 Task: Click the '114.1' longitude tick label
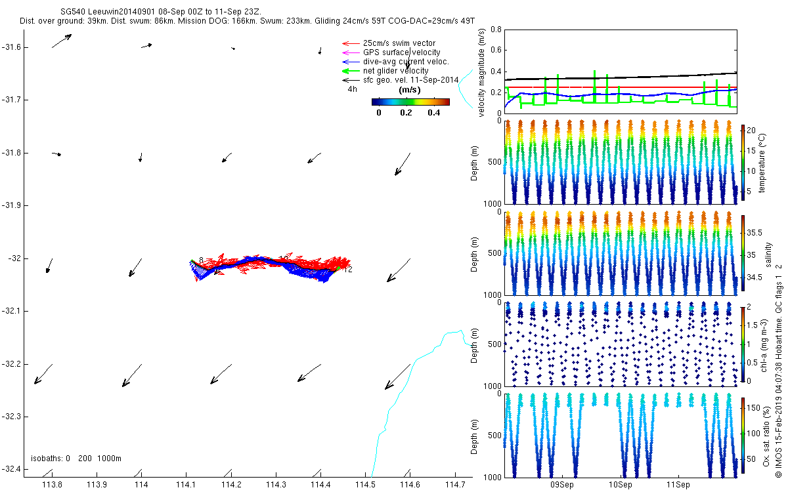pyautogui.click(x=186, y=485)
